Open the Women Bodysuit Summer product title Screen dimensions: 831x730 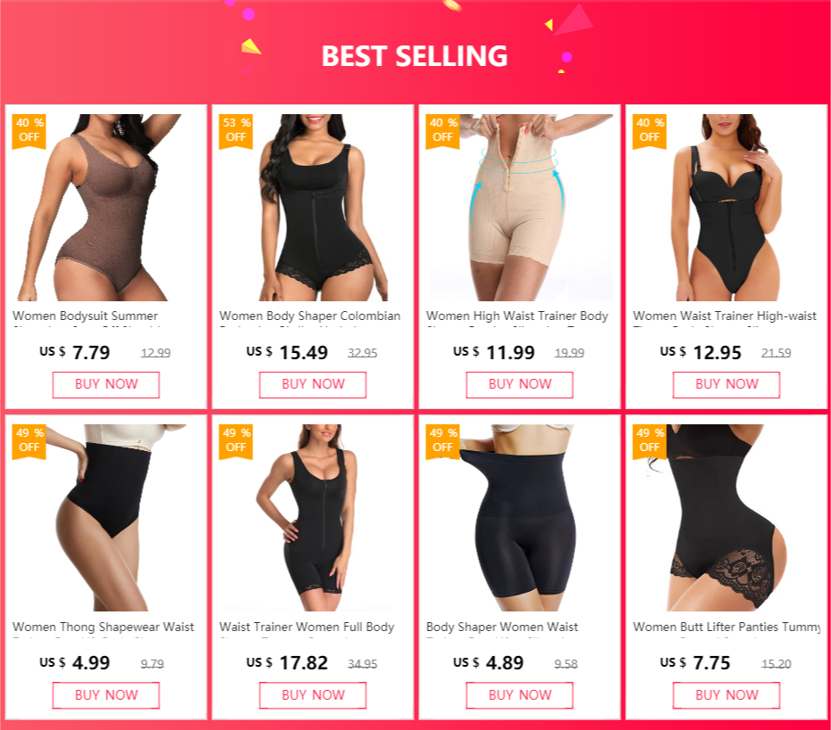coord(86,316)
